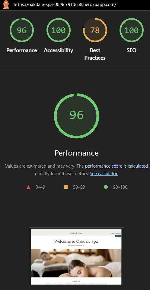Viewport: 150px width, 290px height.
Task: Click the SEO label under the gauge
Action: click(132, 50)
